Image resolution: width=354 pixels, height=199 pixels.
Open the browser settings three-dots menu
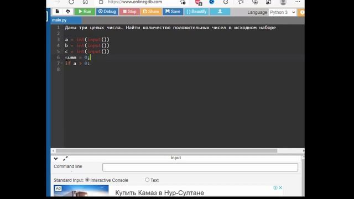(298, 2)
